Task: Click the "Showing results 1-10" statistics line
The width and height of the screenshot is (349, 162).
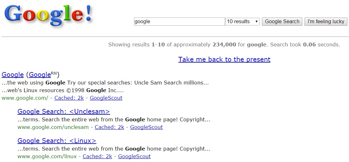Action: [x=224, y=44]
